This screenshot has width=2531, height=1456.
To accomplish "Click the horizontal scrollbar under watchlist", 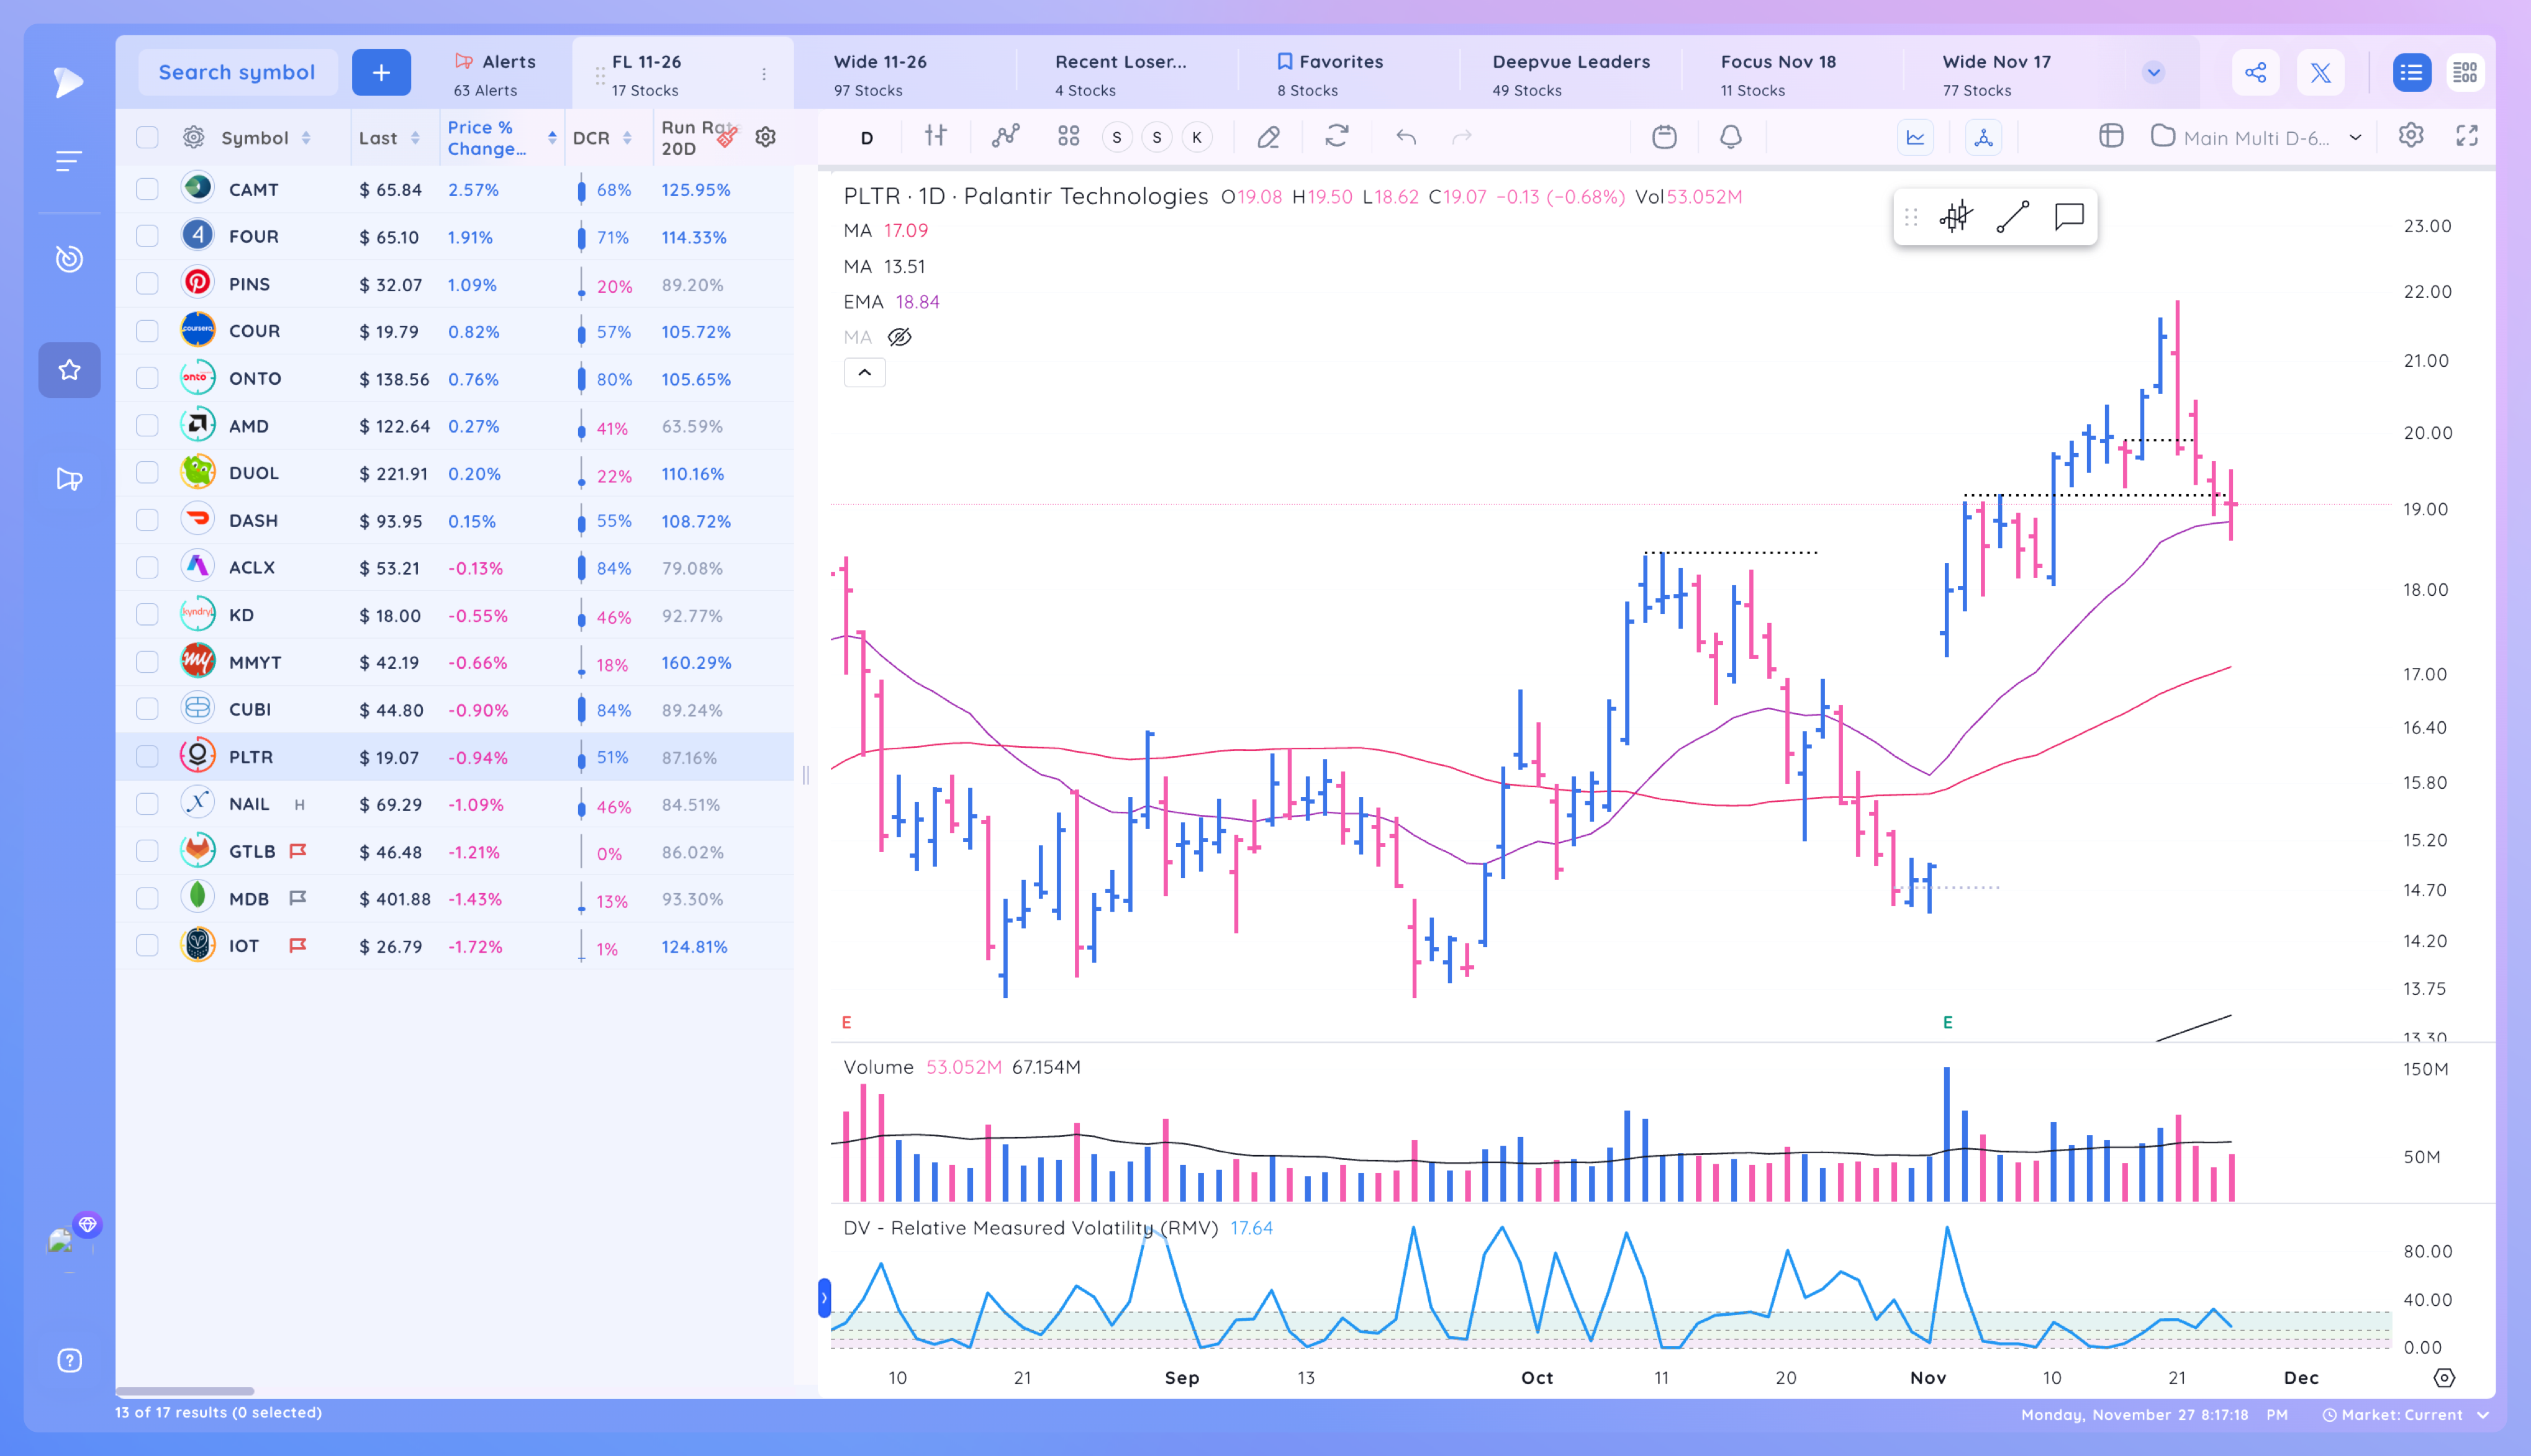I will (184, 1390).
